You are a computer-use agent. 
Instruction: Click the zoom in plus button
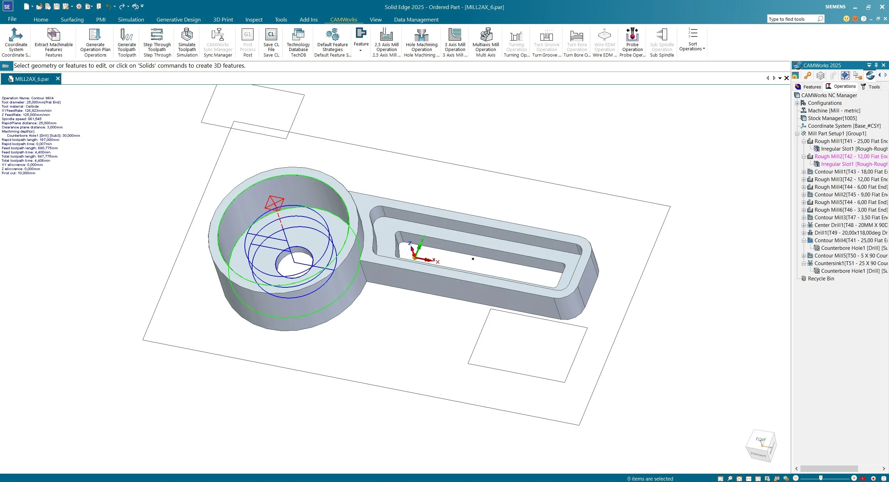[x=854, y=478]
